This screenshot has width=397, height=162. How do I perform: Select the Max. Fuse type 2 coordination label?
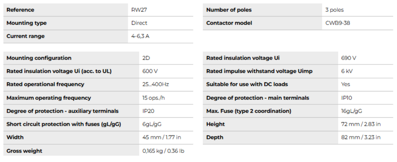pos(249,111)
